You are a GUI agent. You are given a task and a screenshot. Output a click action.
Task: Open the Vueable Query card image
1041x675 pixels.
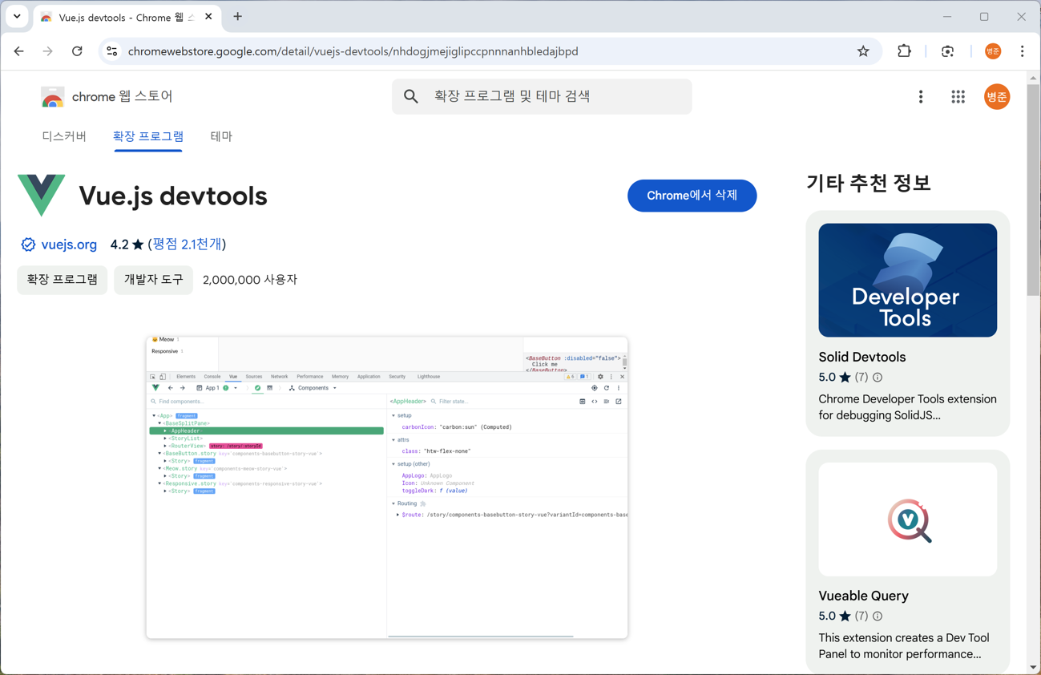[x=908, y=519]
